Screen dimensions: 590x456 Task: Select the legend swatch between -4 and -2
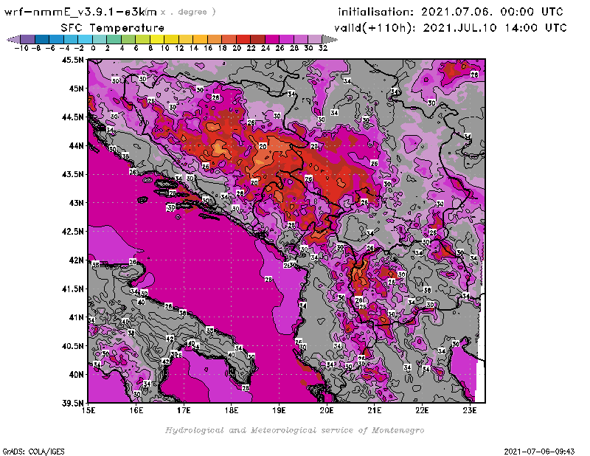pyautogui.click(x=71, y=39)
